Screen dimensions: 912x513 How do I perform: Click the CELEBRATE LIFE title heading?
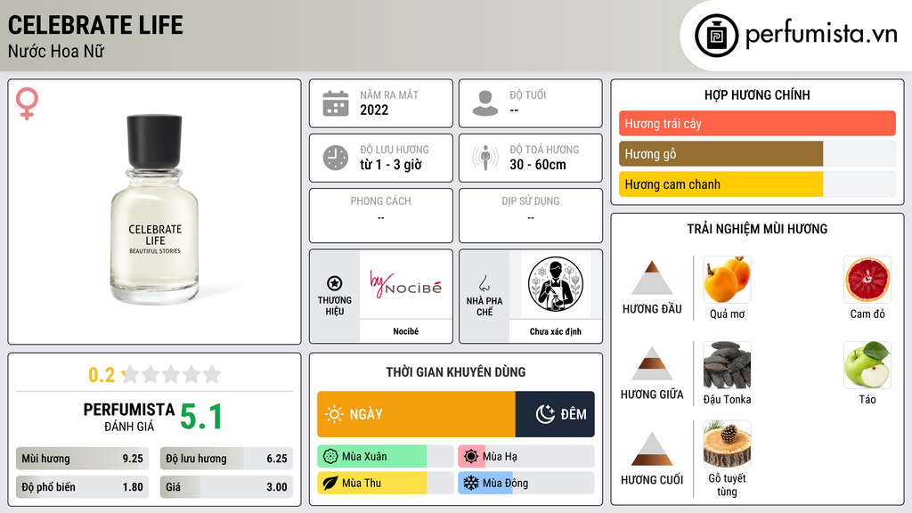95,25
